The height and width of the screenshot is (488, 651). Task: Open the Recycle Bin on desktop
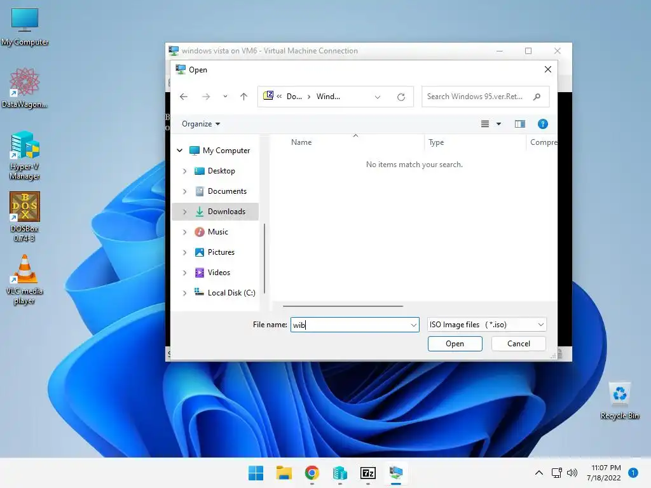[620, 401]
